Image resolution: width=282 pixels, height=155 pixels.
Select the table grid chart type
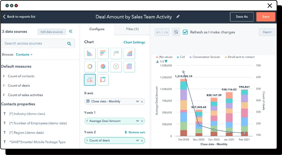click(129, 66)
